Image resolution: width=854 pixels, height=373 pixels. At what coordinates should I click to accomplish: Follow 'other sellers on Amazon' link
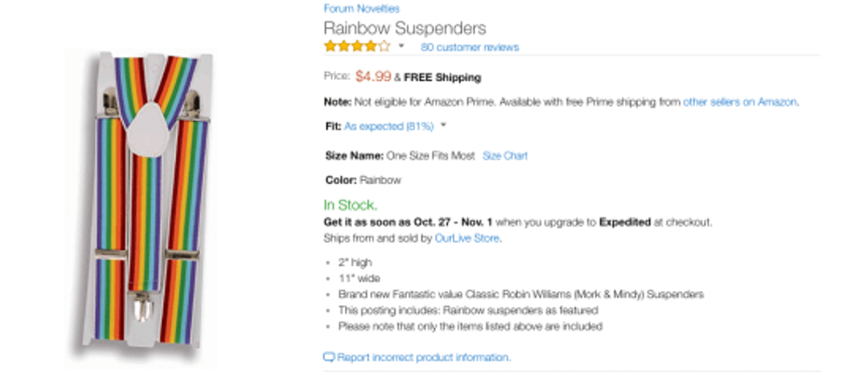(740, 102)
